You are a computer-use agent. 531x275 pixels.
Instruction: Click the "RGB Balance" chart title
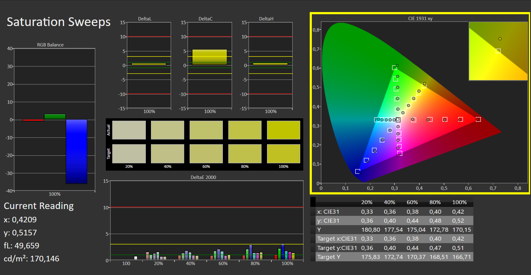(x=50, y=45)
